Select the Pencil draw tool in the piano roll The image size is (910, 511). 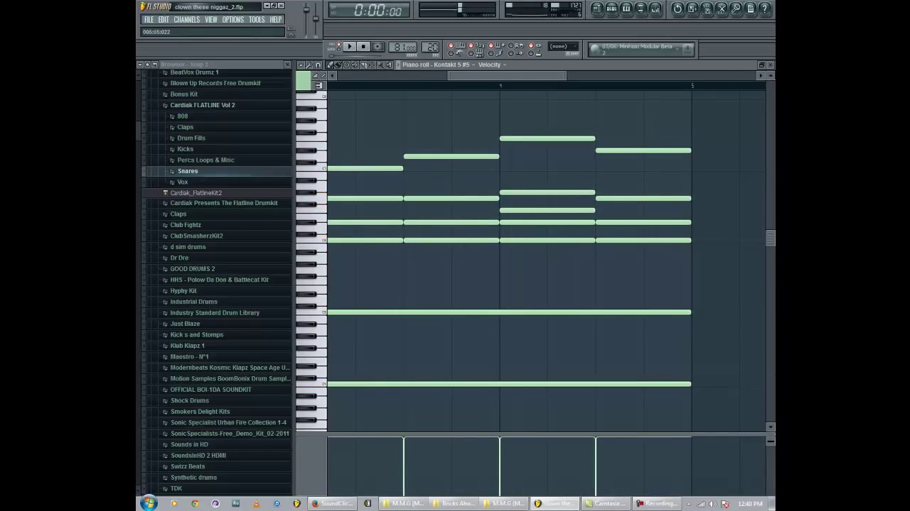coord(331,65)
